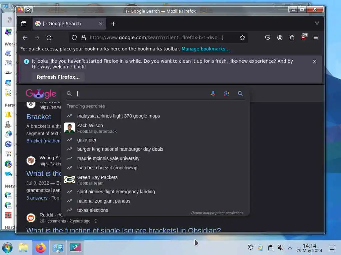Click the Green Bay Packers logo thumbnail
The width and height of the screenshot is (341, 255).
(x=70, y=180)
